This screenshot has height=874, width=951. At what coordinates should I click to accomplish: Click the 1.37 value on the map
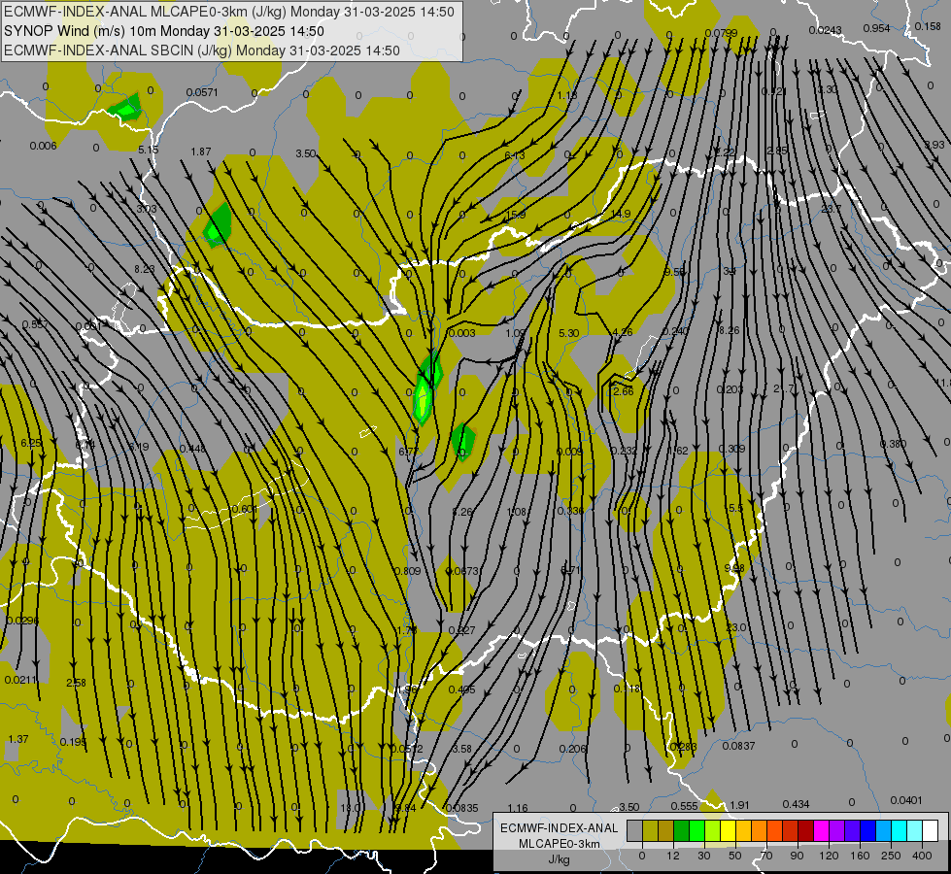coord(18,739)
